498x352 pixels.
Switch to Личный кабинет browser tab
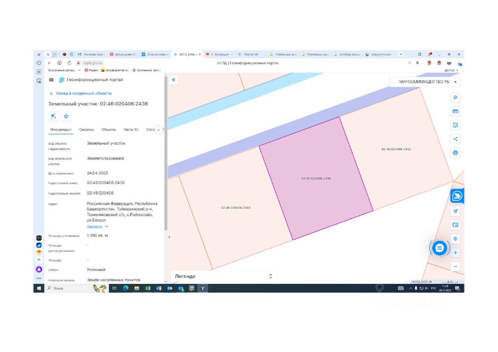coord(155,54)
